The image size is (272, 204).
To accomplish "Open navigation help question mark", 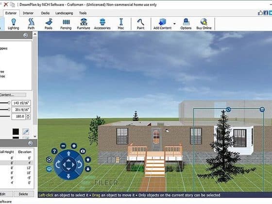I will pyautogui.click(x=54, y=151).
